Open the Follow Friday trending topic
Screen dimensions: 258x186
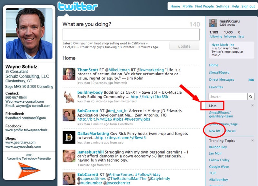(x=219, y=160)
